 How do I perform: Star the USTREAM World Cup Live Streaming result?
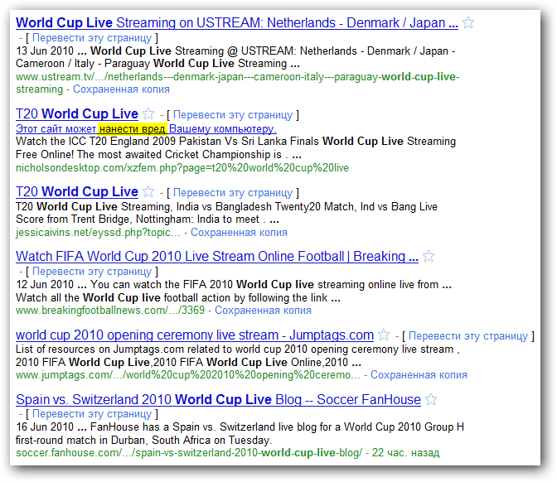[468, 22]
